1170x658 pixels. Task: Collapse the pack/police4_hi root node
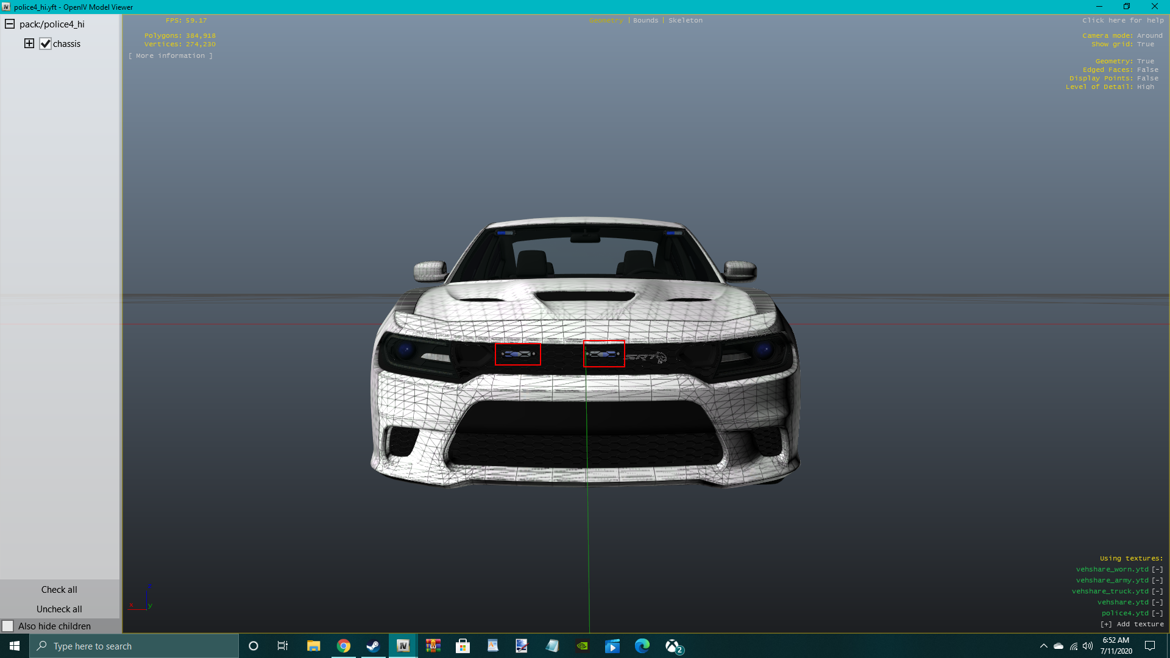(x=10, y=24)
